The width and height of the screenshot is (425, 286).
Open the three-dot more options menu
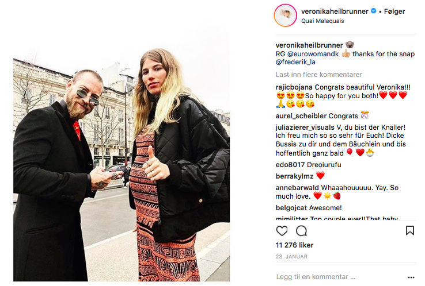pyautogui.click(x=411, y=277)
